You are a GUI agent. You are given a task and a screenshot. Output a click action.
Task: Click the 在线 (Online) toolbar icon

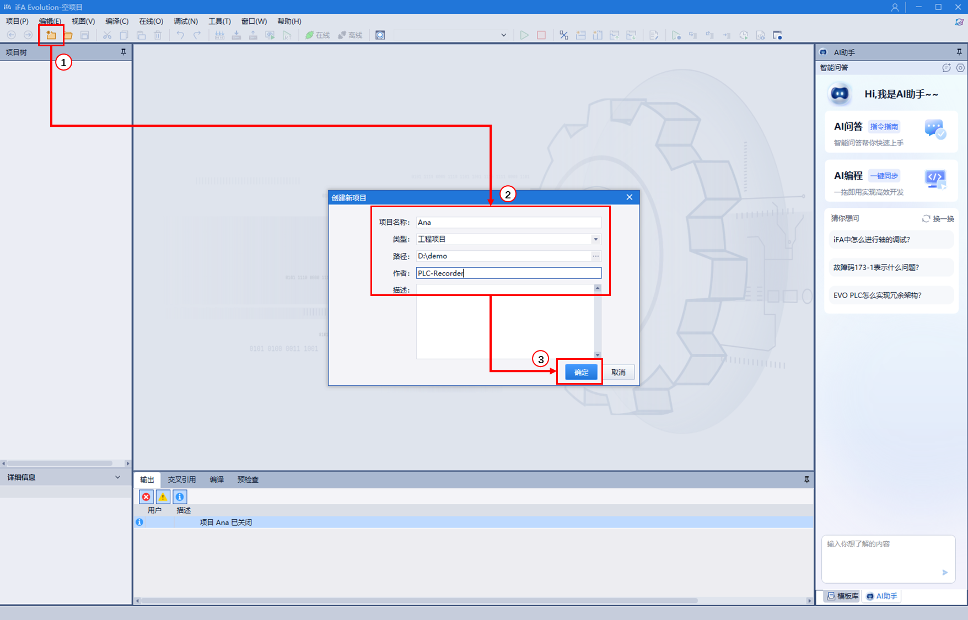click(318, 35)
